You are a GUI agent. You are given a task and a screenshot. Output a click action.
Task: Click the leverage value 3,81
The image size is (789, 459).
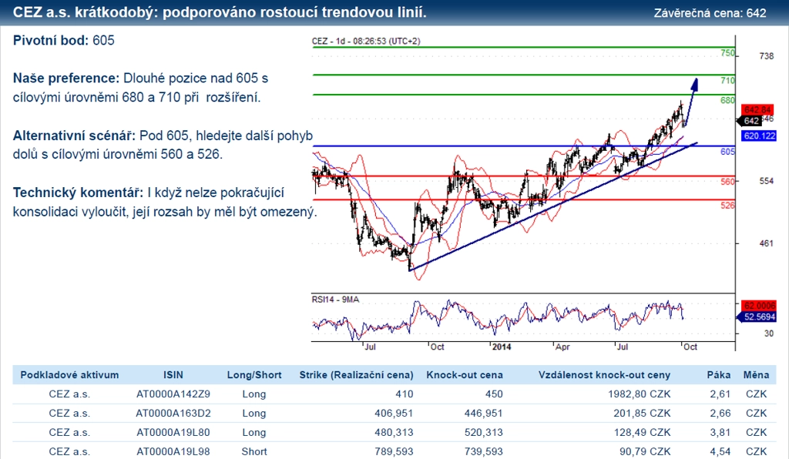pos(720,432)
